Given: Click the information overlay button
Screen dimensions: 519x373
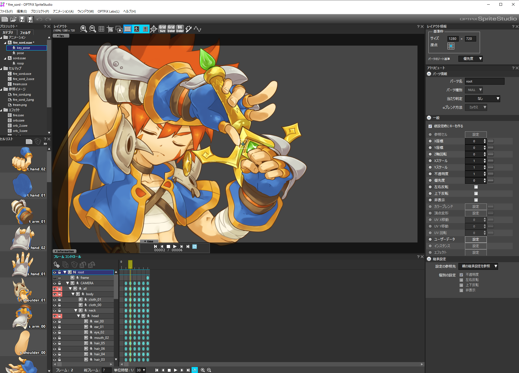Looking at the screenshot, I should 64,251.
